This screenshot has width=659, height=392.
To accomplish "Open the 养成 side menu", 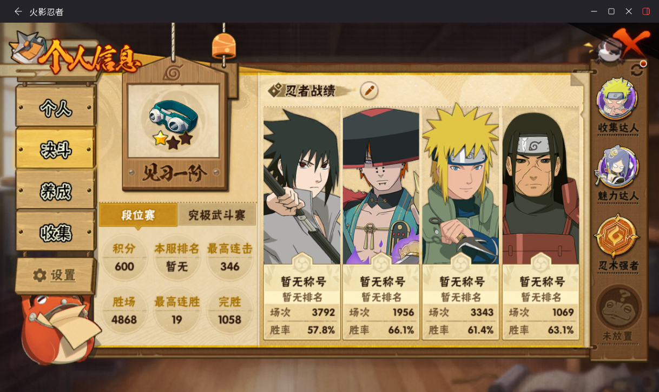I will tap(56, 190).
